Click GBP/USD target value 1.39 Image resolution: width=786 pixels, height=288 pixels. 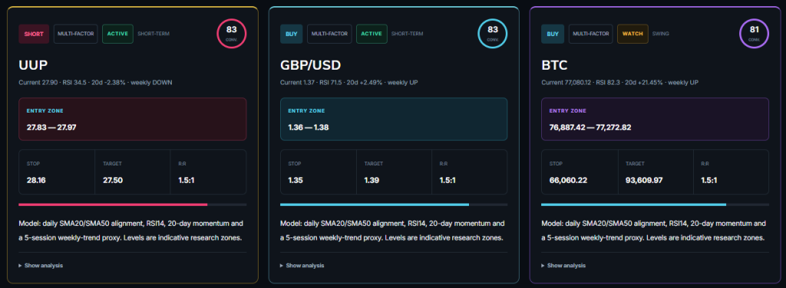click(372, 180)
